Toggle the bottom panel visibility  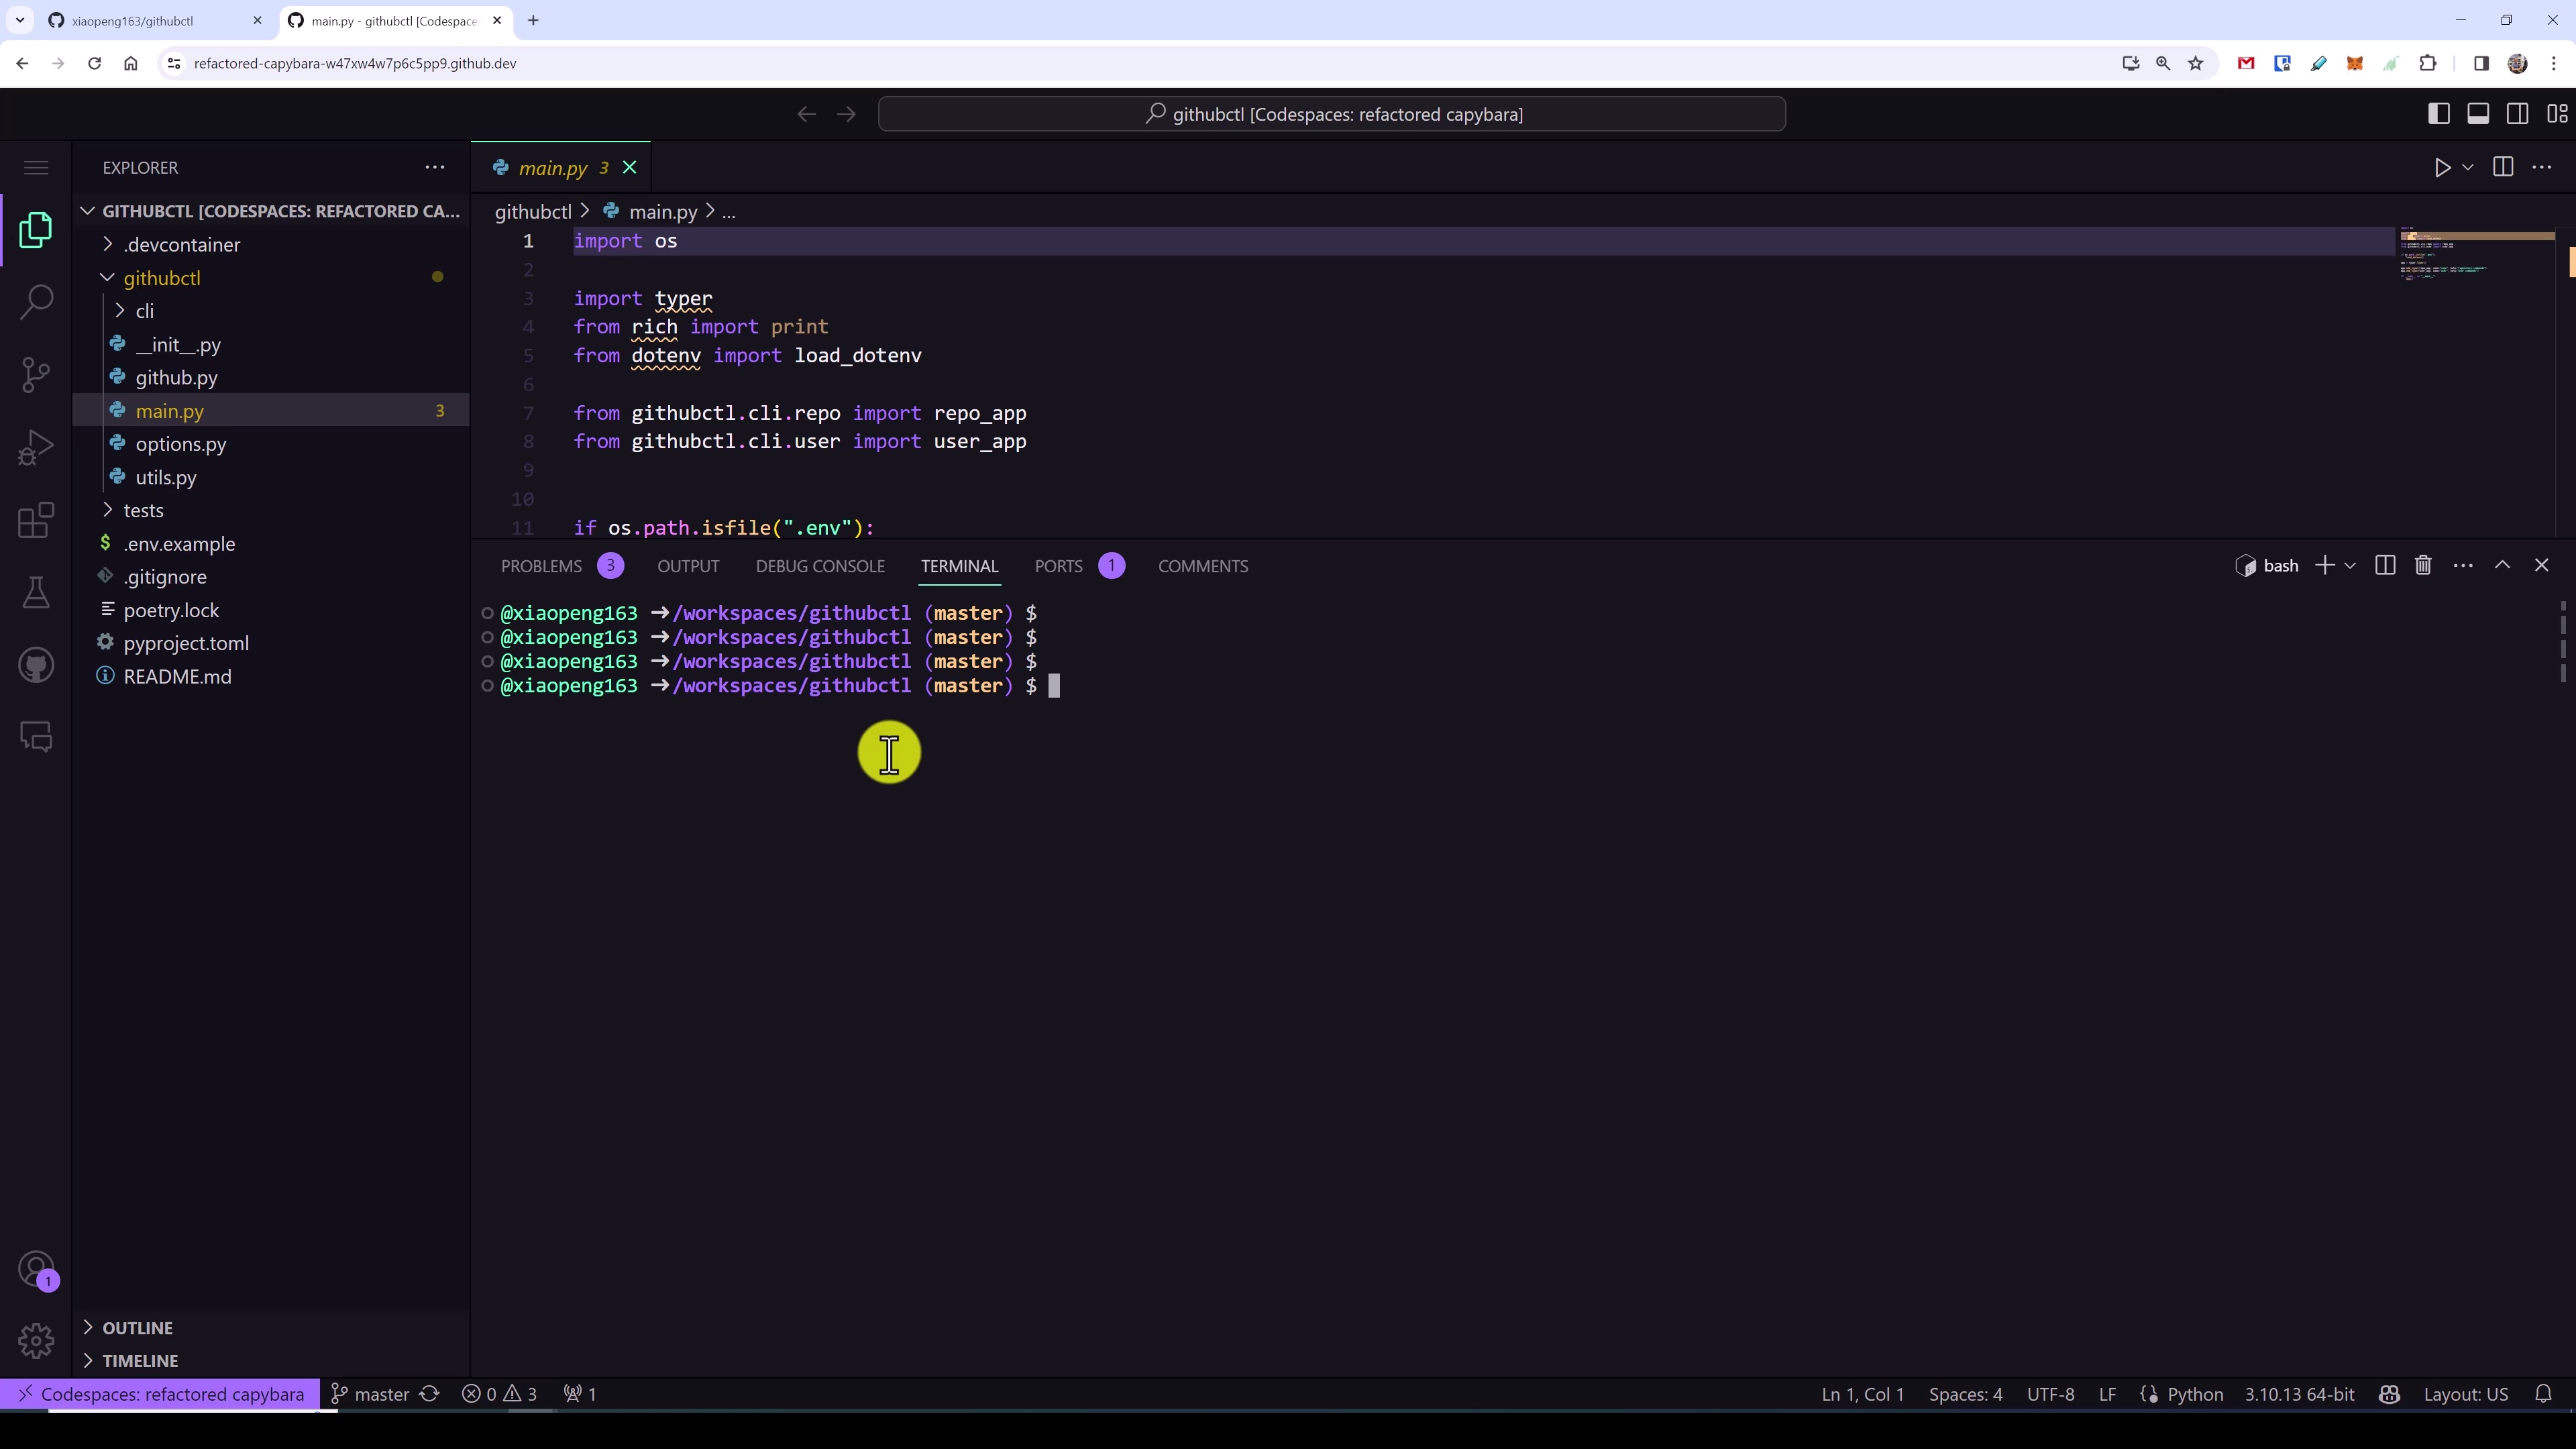click(x=2478, y=114)
